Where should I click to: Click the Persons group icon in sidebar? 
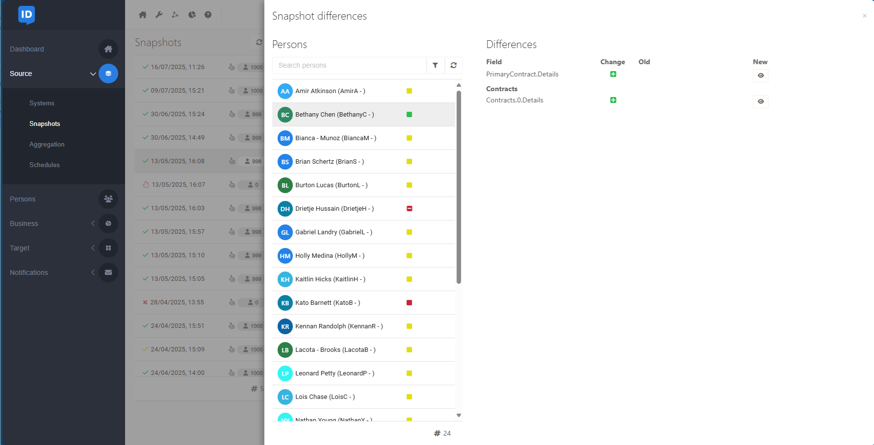(108, 199)
